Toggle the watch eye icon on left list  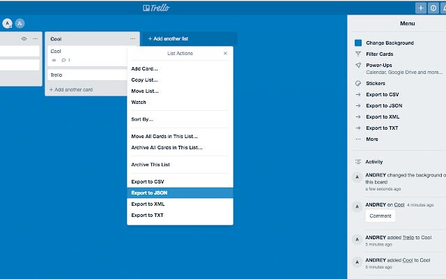(x=24, y=38)
